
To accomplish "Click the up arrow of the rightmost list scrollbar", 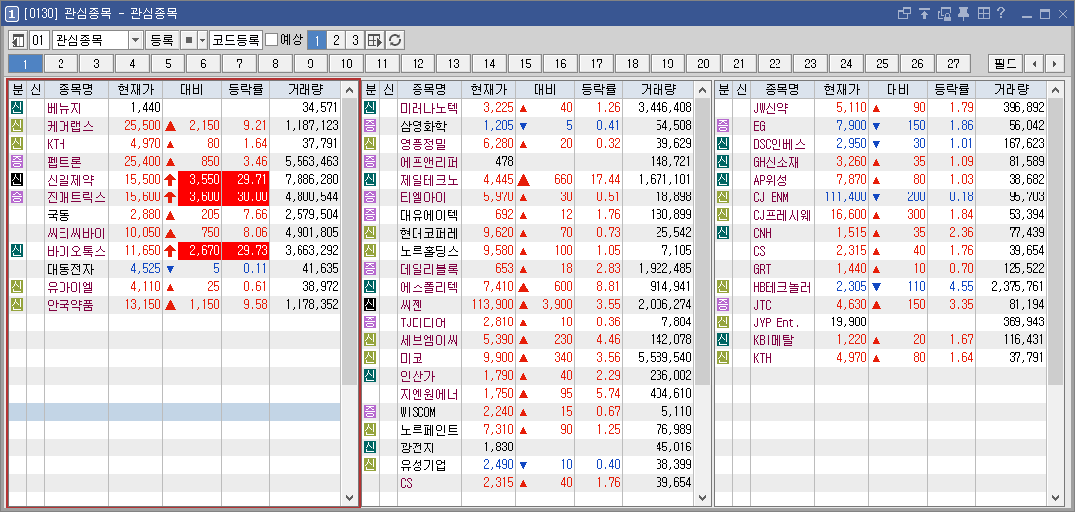I will [1055, 90].
